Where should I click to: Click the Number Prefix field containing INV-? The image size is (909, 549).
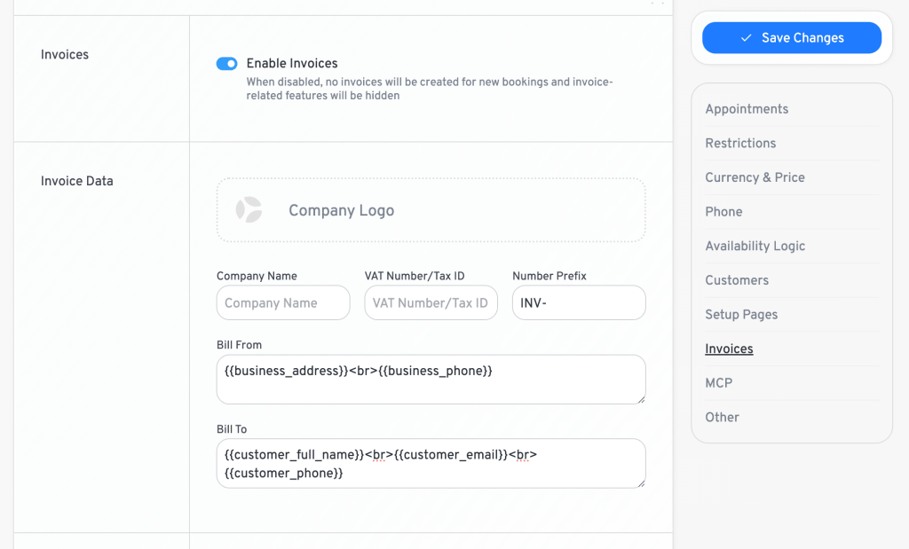click(x=579, y=302)
